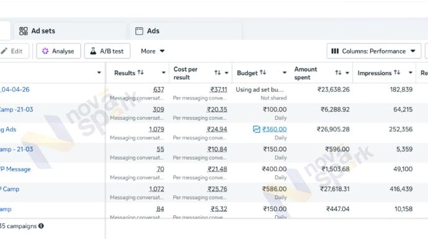Viewport: 428px width, 239px height.
Task: Open the Budget column dropdown arrow
Action: (x=285, y=73)
